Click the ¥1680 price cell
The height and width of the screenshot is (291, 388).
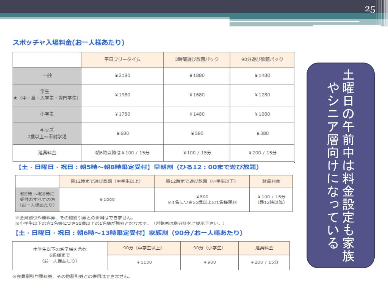197,95
